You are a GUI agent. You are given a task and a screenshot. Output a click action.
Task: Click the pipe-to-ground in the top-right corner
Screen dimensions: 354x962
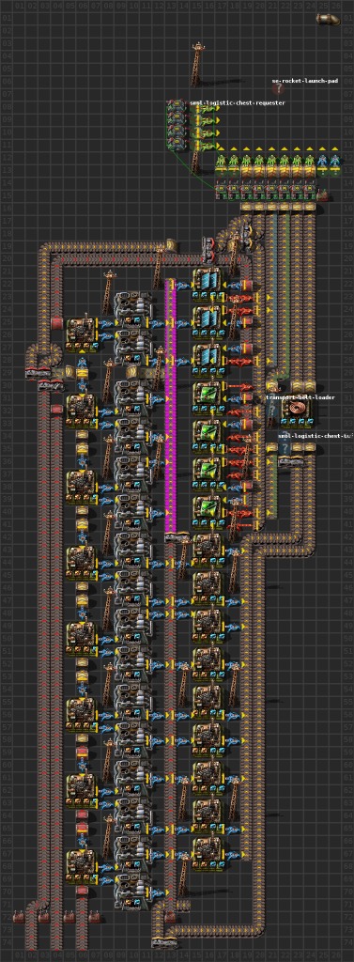(x=328, y=19)
